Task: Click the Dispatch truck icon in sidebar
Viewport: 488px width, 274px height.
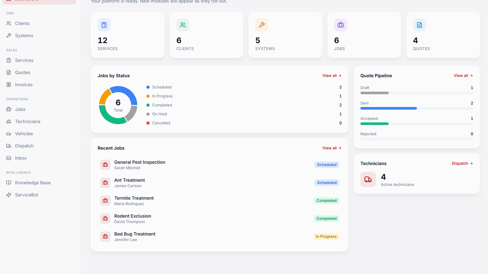Action: [x=9, y=146]
